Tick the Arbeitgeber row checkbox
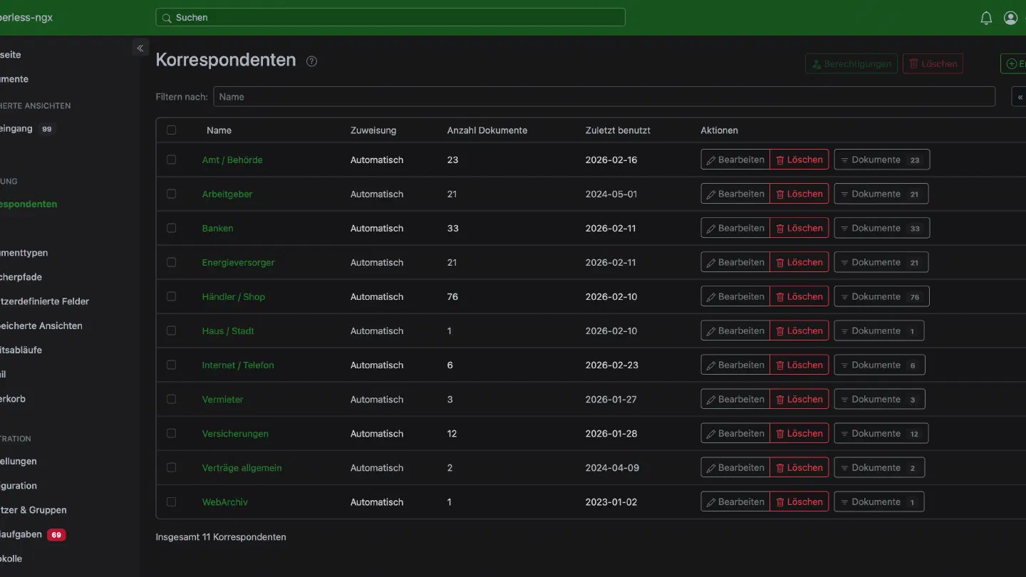1026x577 pixels. pyautogui.click(x=171, y=194)
